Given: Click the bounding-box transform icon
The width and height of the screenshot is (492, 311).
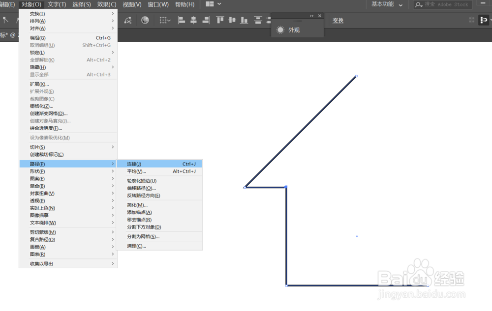Looking at the screenshot, I should 162,21.
